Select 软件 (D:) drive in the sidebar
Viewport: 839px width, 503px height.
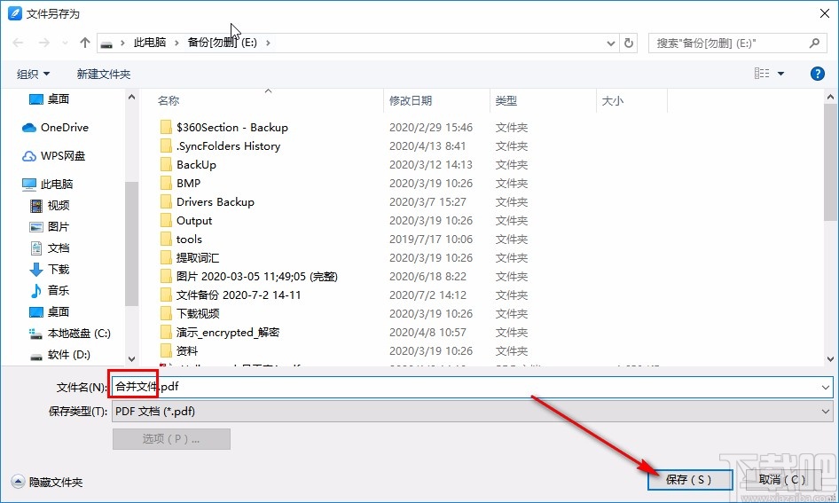click(x=60, y=355)
